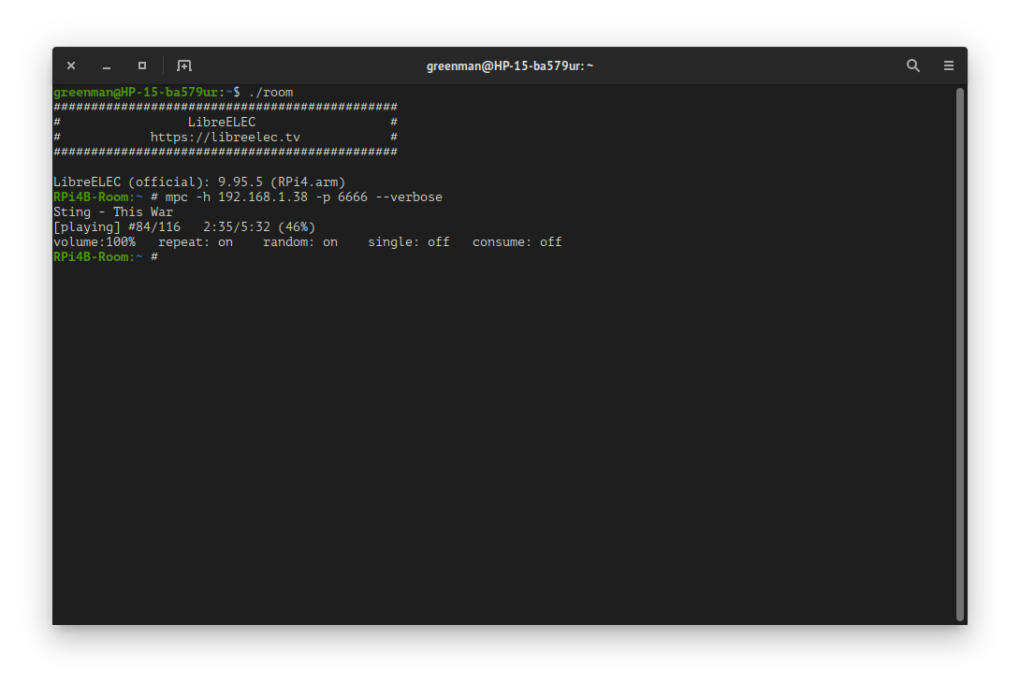
Task: Open the hamburger menu in the header
Action: pyautogui.click(x=949, y=65)
